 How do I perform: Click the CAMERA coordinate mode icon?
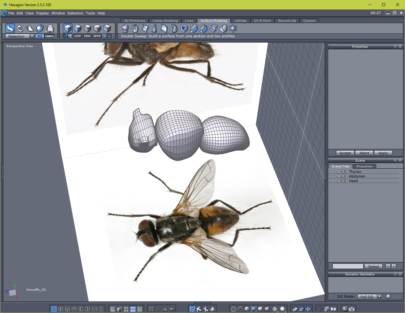pos(49,36)
